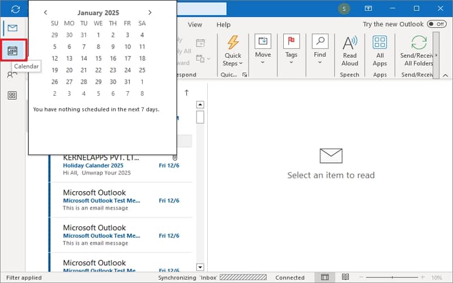The width and height of the screenshot is (453, 283).
Task: Click the meeting reply calendar icon
Action: (x=200, y=43)
